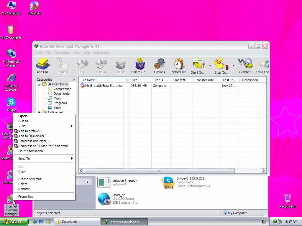Open the Grabber toolbar icon
This screenshot has height=226, width=302.
click(245, 66)
